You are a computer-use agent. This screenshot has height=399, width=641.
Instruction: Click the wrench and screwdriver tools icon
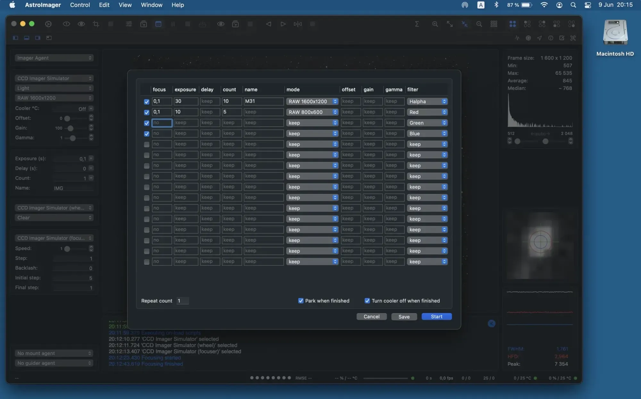(x=573, y=38)
